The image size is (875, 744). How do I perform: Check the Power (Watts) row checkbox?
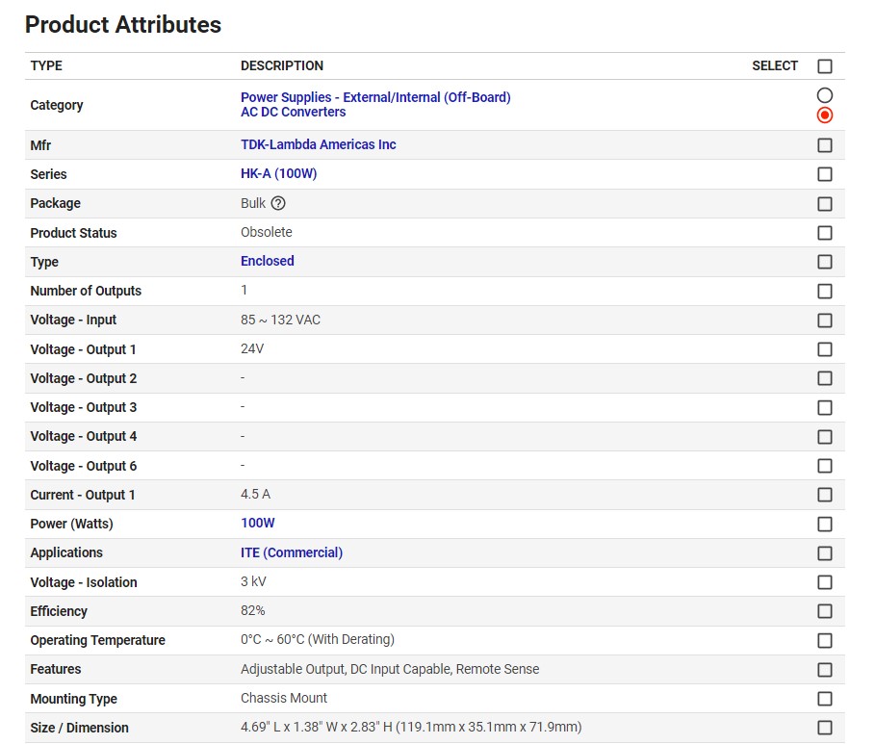(x=825, y=525)
